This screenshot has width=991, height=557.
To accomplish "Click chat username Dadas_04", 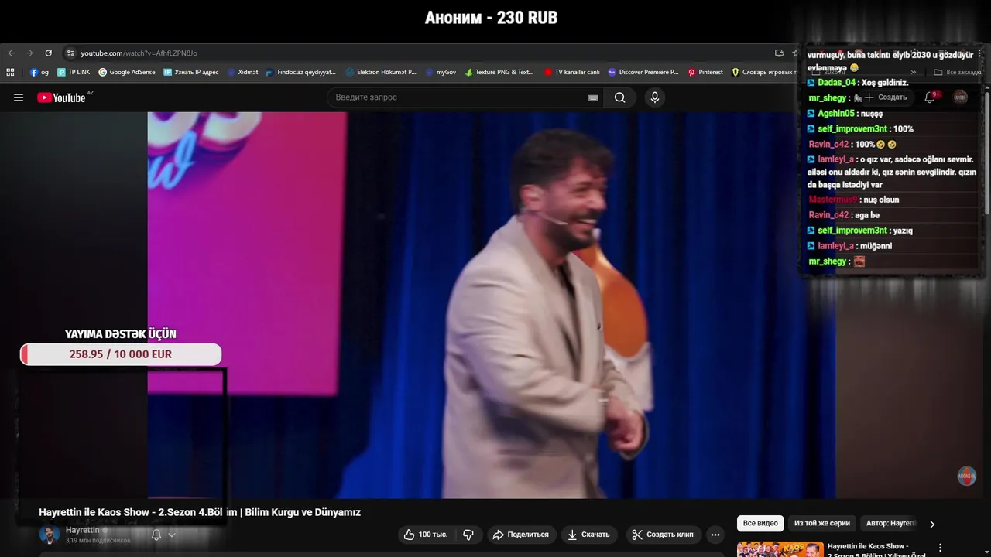I will [836, 83].
